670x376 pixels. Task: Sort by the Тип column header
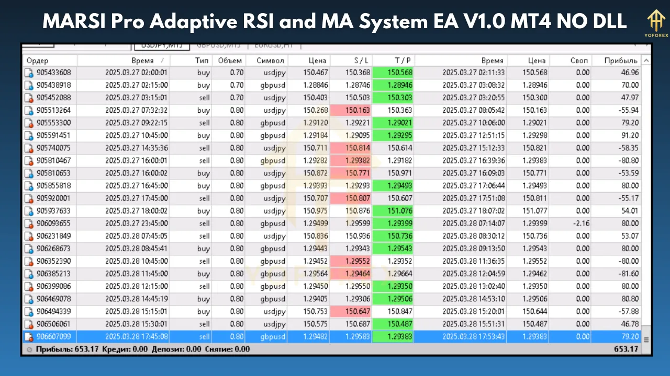click(192, 61)
